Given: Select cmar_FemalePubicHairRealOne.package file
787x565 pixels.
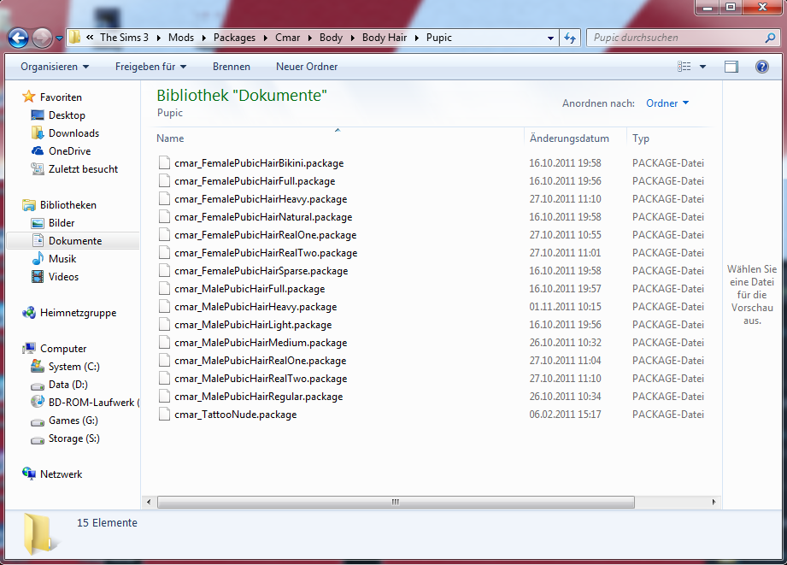Looking at the screenshot, I should [x=265, y=235].
